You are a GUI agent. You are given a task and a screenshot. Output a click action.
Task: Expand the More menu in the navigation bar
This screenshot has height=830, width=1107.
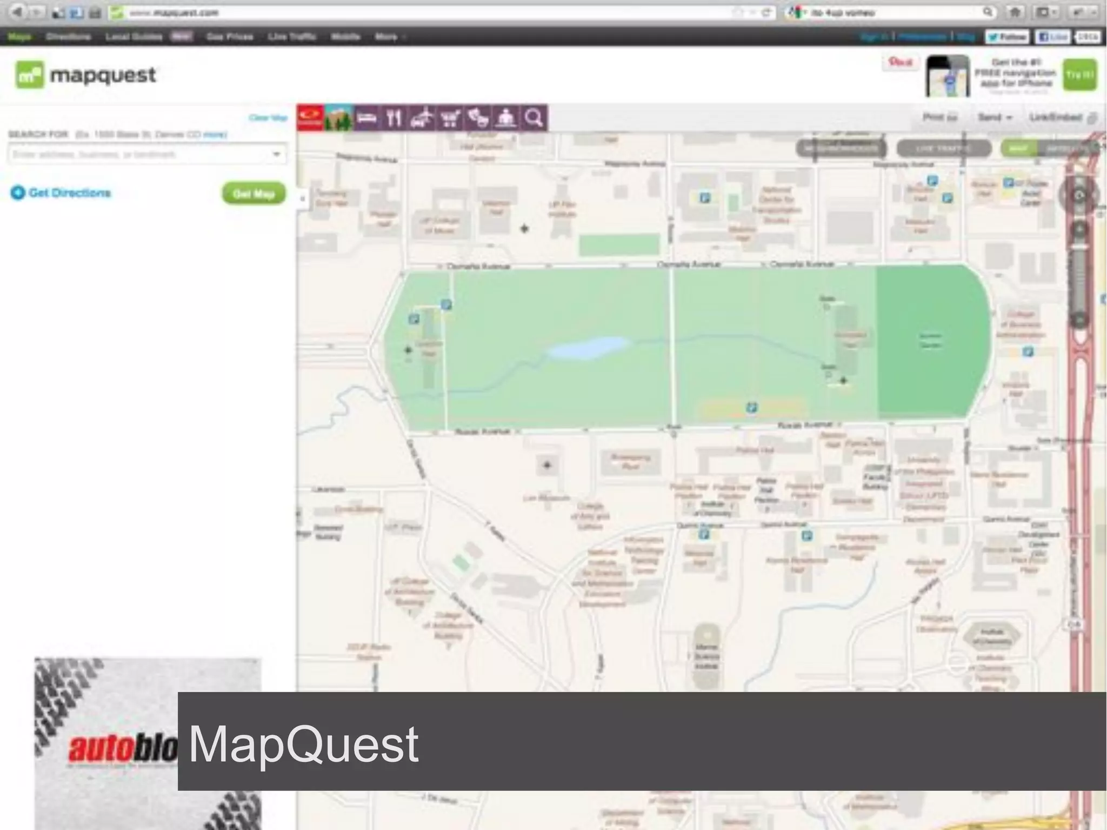390,37
